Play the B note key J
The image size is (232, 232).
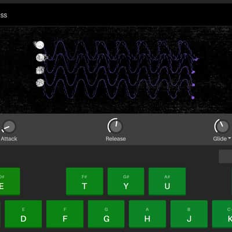coord(189,214)
